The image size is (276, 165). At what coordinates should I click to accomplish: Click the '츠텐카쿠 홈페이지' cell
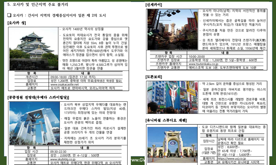pyautogui.click(x=168, y=64)
